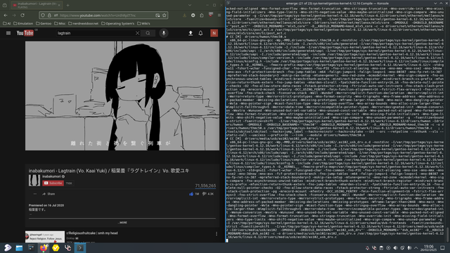Open the inabakumori channel avatar
This screenshot has height=253, width=450.
point(34,181)
